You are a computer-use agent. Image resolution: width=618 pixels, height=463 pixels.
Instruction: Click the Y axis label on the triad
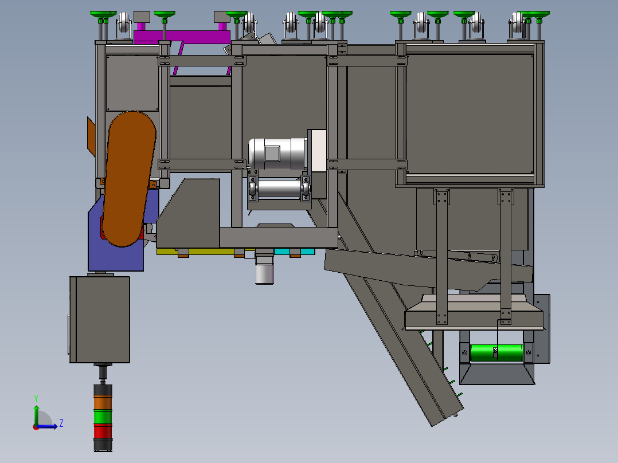36,398
